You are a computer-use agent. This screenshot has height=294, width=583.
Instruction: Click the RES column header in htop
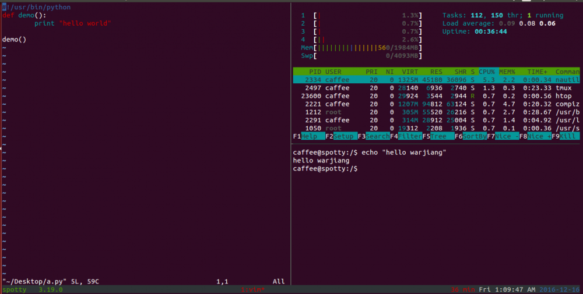tap(436, 72)
